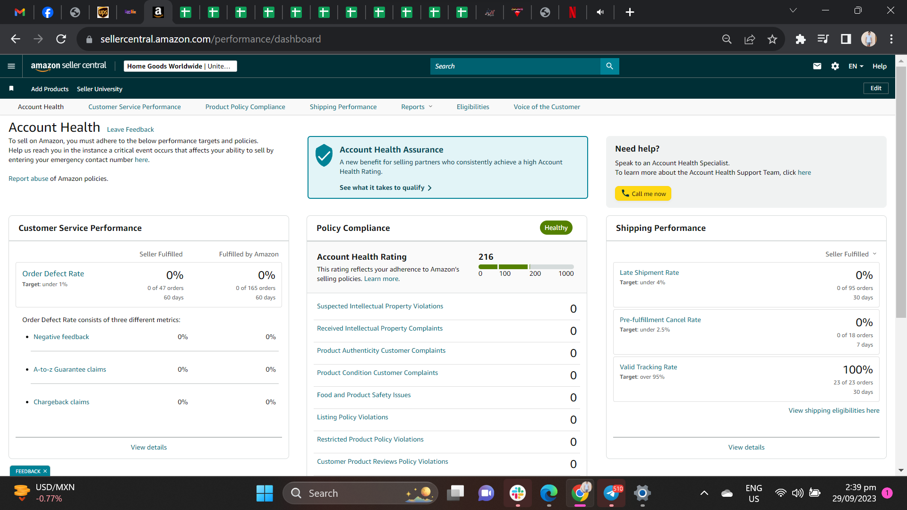Screen dimensions: 907x510
Task: Open Windows Settings gear from the taskbar
Action: tap(642, 493)
